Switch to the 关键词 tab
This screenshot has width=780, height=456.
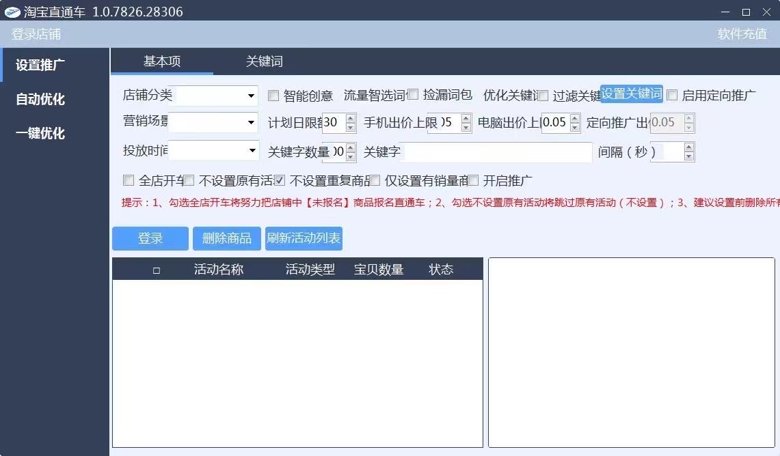click(264, 61)
